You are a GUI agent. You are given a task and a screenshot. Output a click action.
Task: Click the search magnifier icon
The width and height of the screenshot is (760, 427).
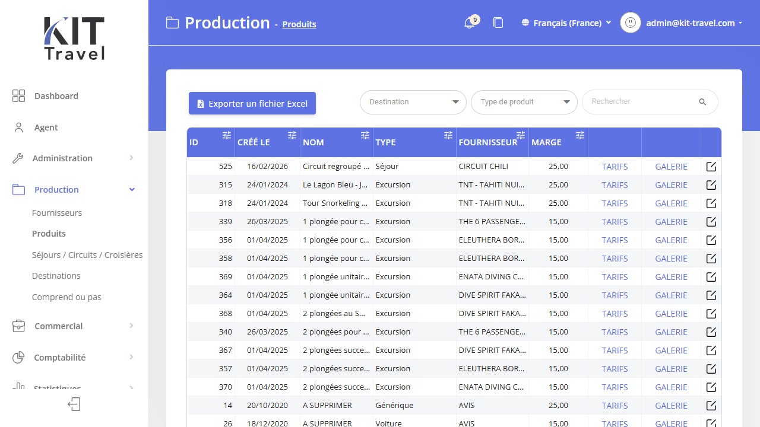(x=702, y=102)
